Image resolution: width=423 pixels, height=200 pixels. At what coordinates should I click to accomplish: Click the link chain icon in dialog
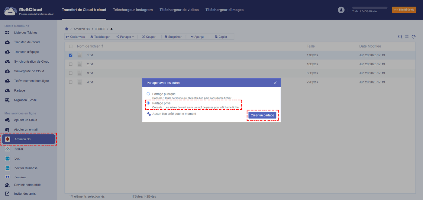(149, 114)
